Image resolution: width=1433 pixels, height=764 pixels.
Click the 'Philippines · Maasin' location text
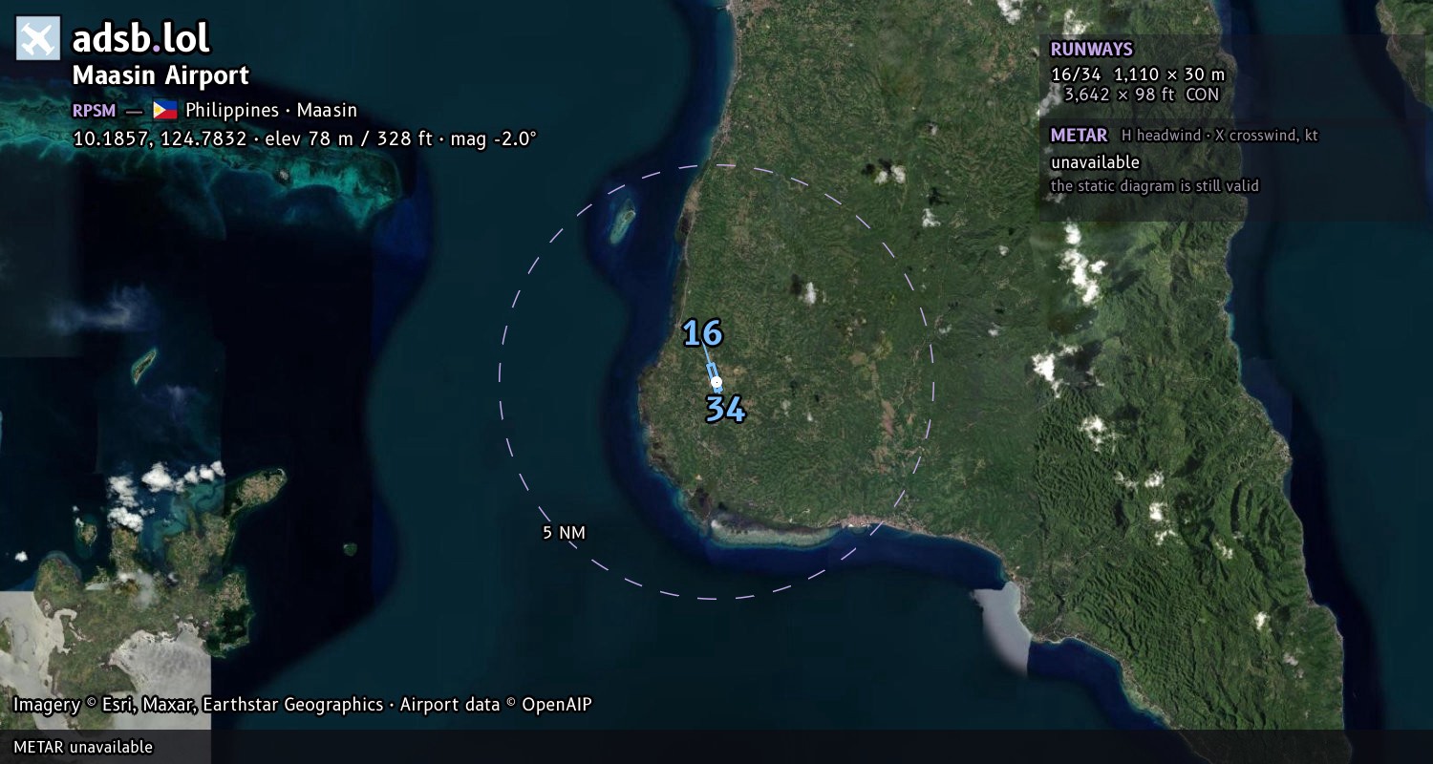pyautogui.click(x=271, y=110)
